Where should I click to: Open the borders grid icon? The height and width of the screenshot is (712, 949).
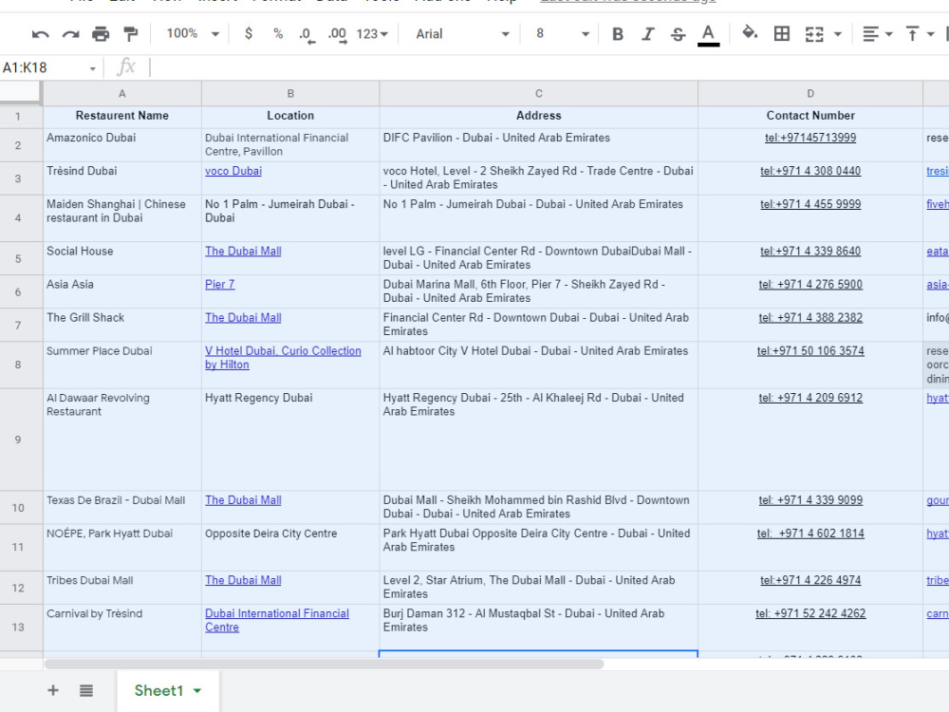coord(781,33)
